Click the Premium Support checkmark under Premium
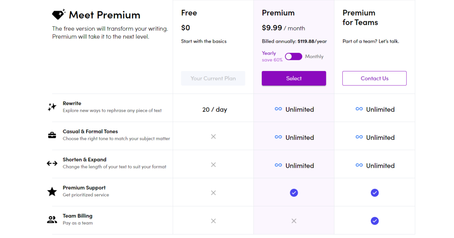 pos(294,193)
